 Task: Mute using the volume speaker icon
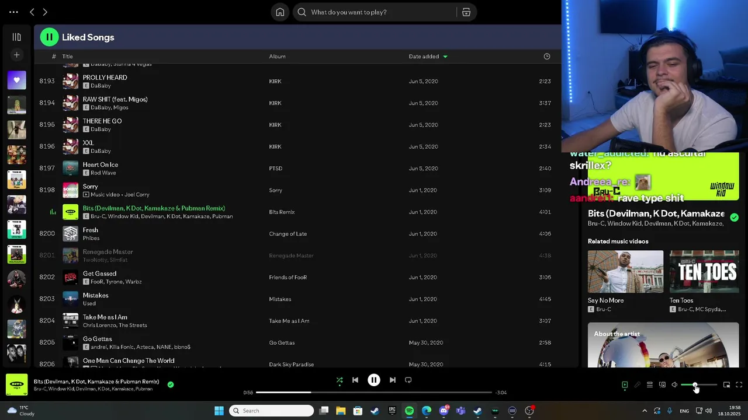(674, 385)
